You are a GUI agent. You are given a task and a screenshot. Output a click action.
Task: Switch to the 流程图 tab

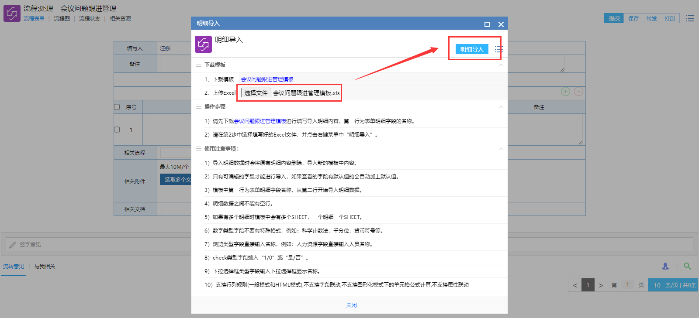(62, 19)
